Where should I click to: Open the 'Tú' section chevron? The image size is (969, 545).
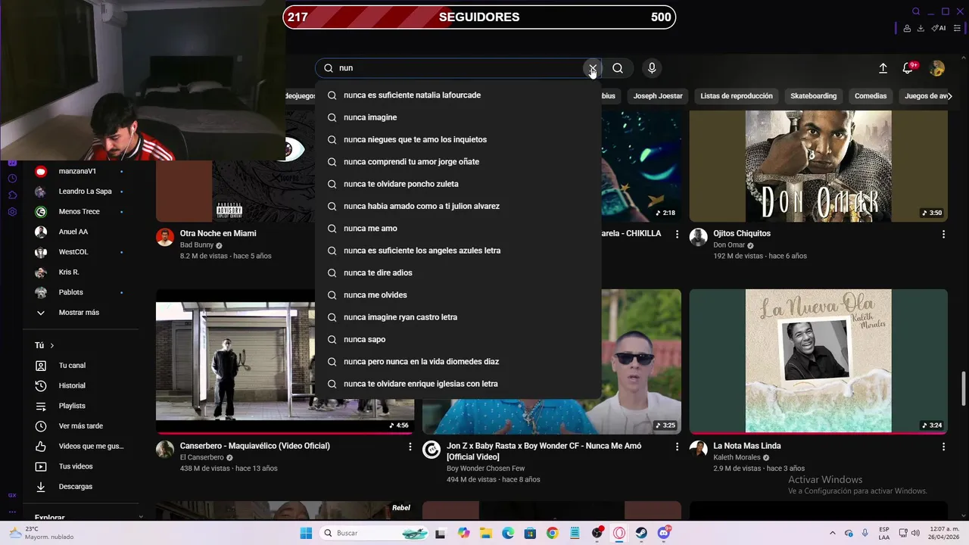[x=52, y=346]
